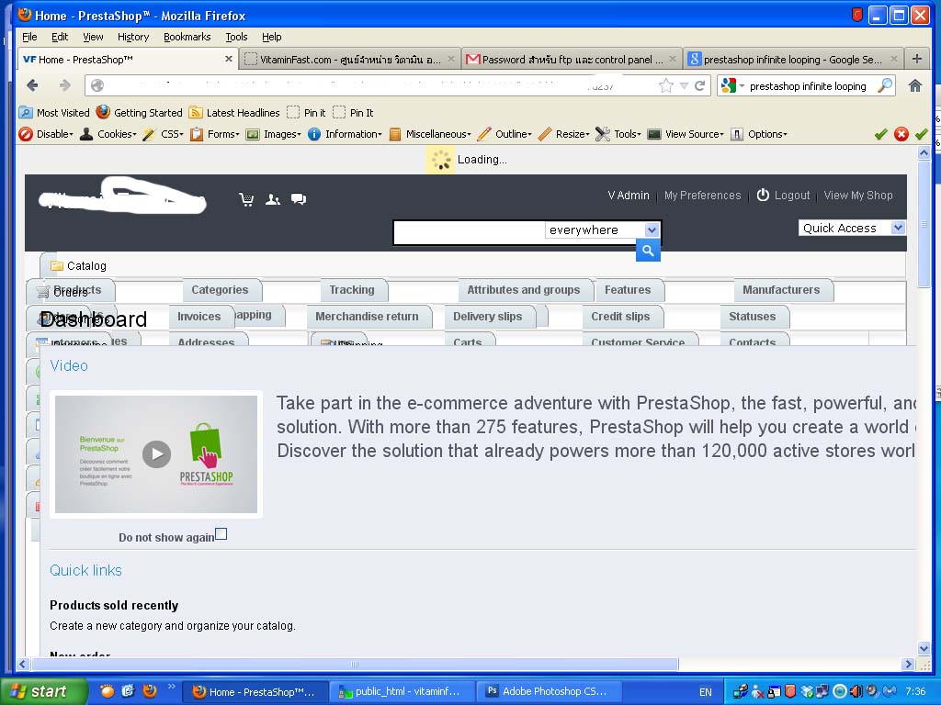Go back with browser back arrow
941x705 pixels.
32,85
